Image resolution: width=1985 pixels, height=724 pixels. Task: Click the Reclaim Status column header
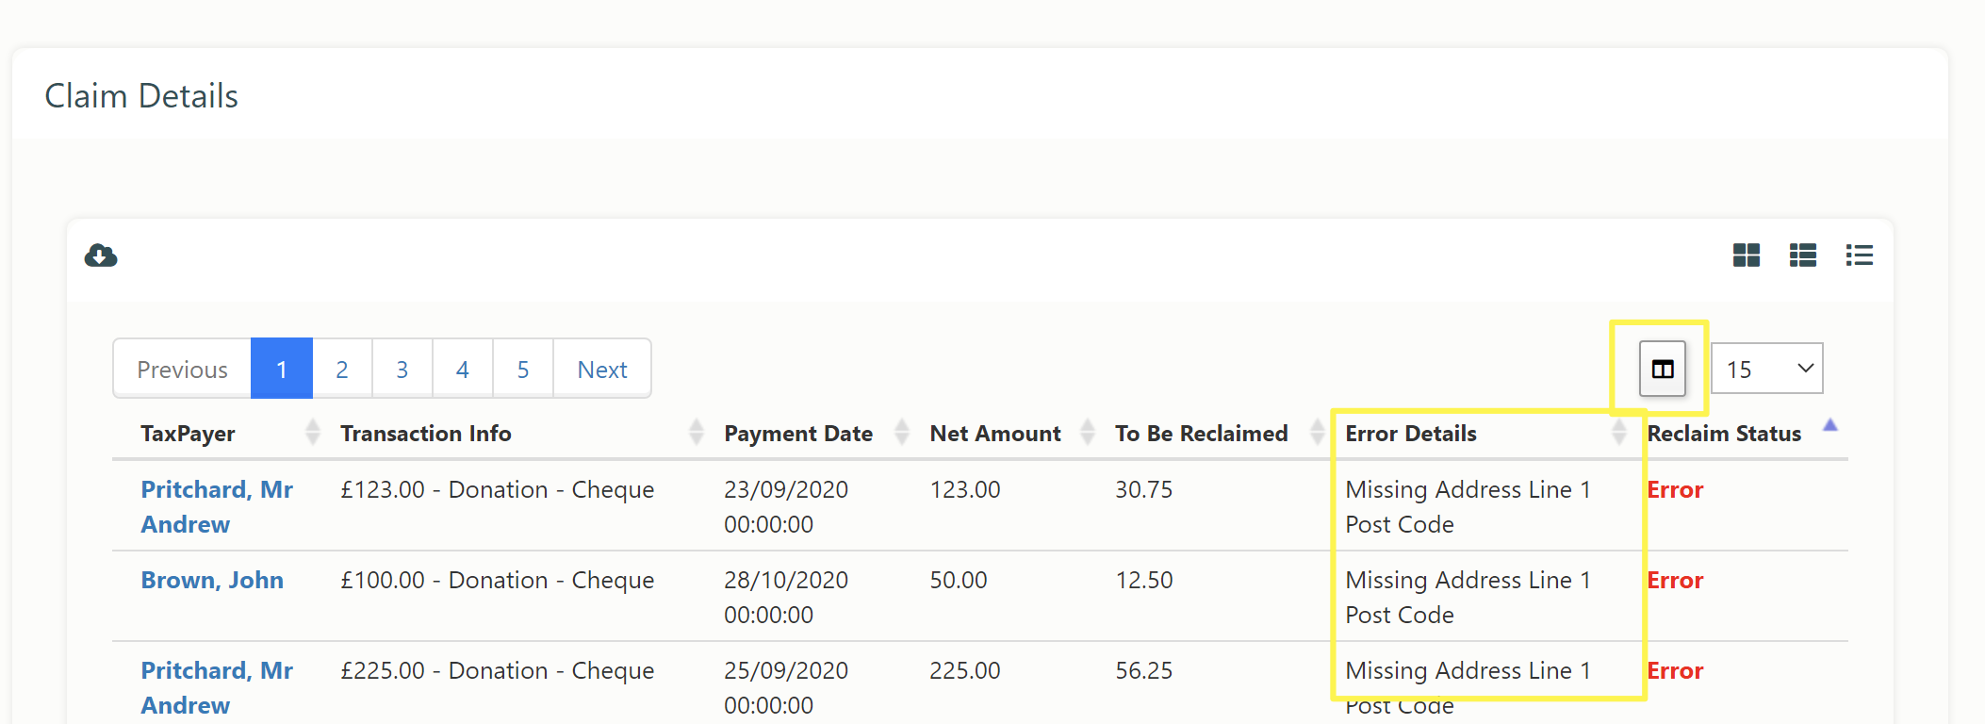click(1724, 434)
